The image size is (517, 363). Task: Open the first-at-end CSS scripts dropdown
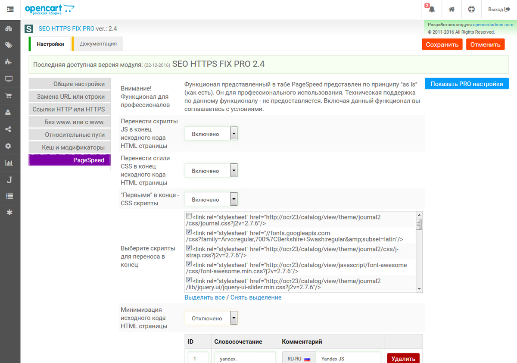211,200
